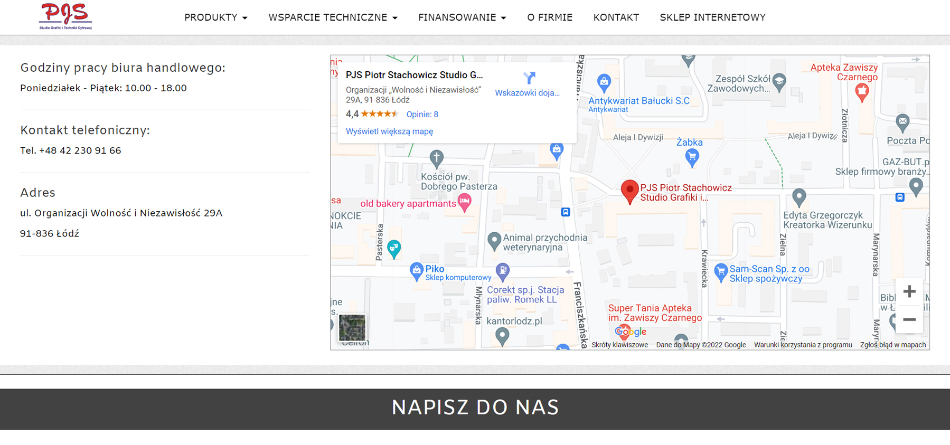Click the red PJS Piotr Stachowicz map pin
The width and height of the screenshot is (950, 445).
click(629, 192)
